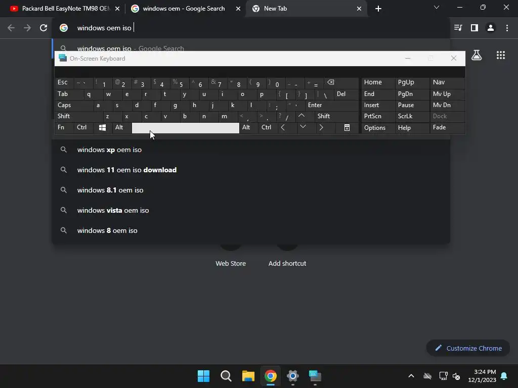Select suggestion windows 8 oem iso
The image size is (518, 388).
click(251, 230)
